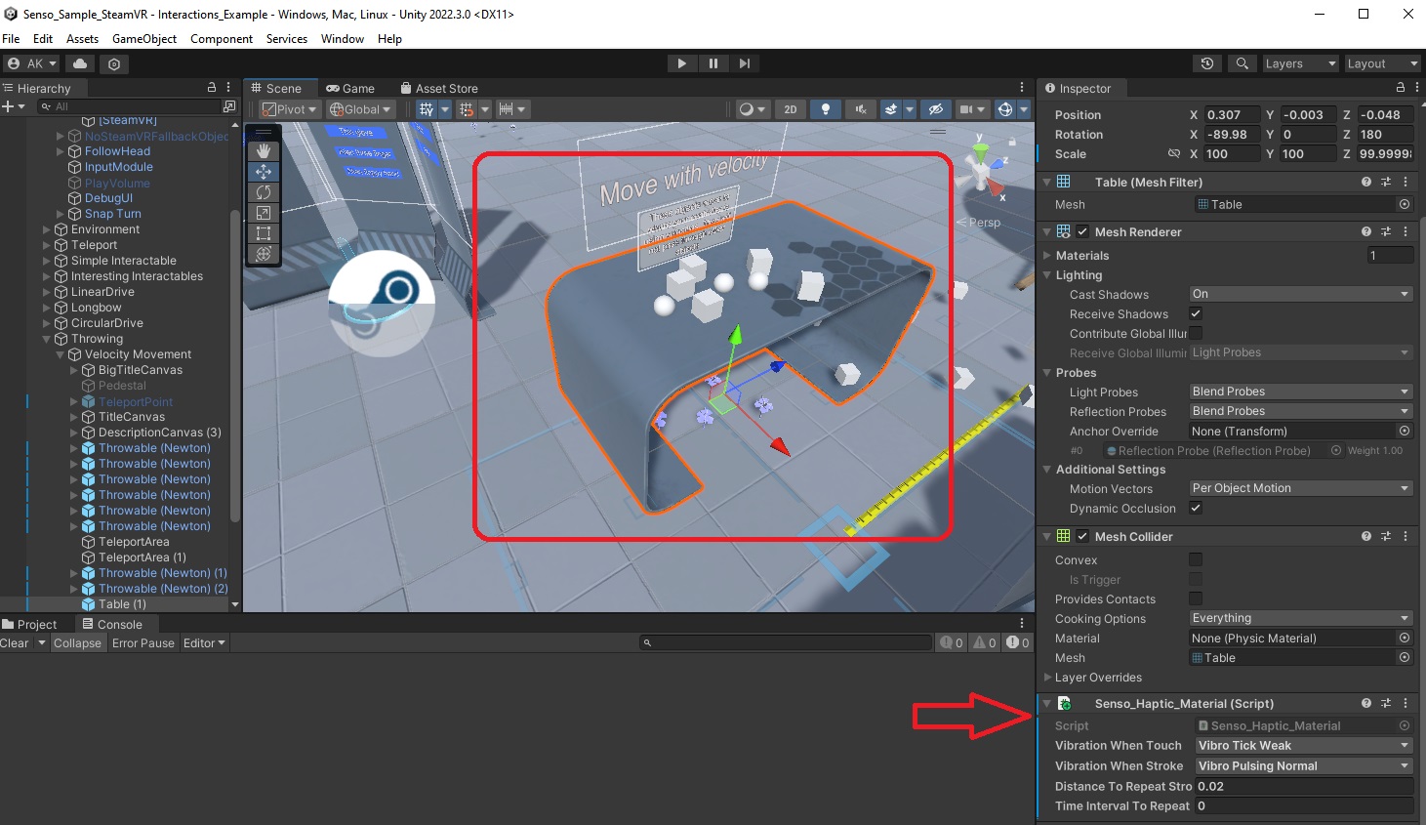Expand the Throwing item in Hierarchy
Screen dimensions: 1426x825
point(48,339)
